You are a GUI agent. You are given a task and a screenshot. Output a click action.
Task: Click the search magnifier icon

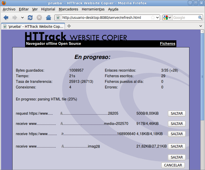pyautogui.click(x=200, y=18)
